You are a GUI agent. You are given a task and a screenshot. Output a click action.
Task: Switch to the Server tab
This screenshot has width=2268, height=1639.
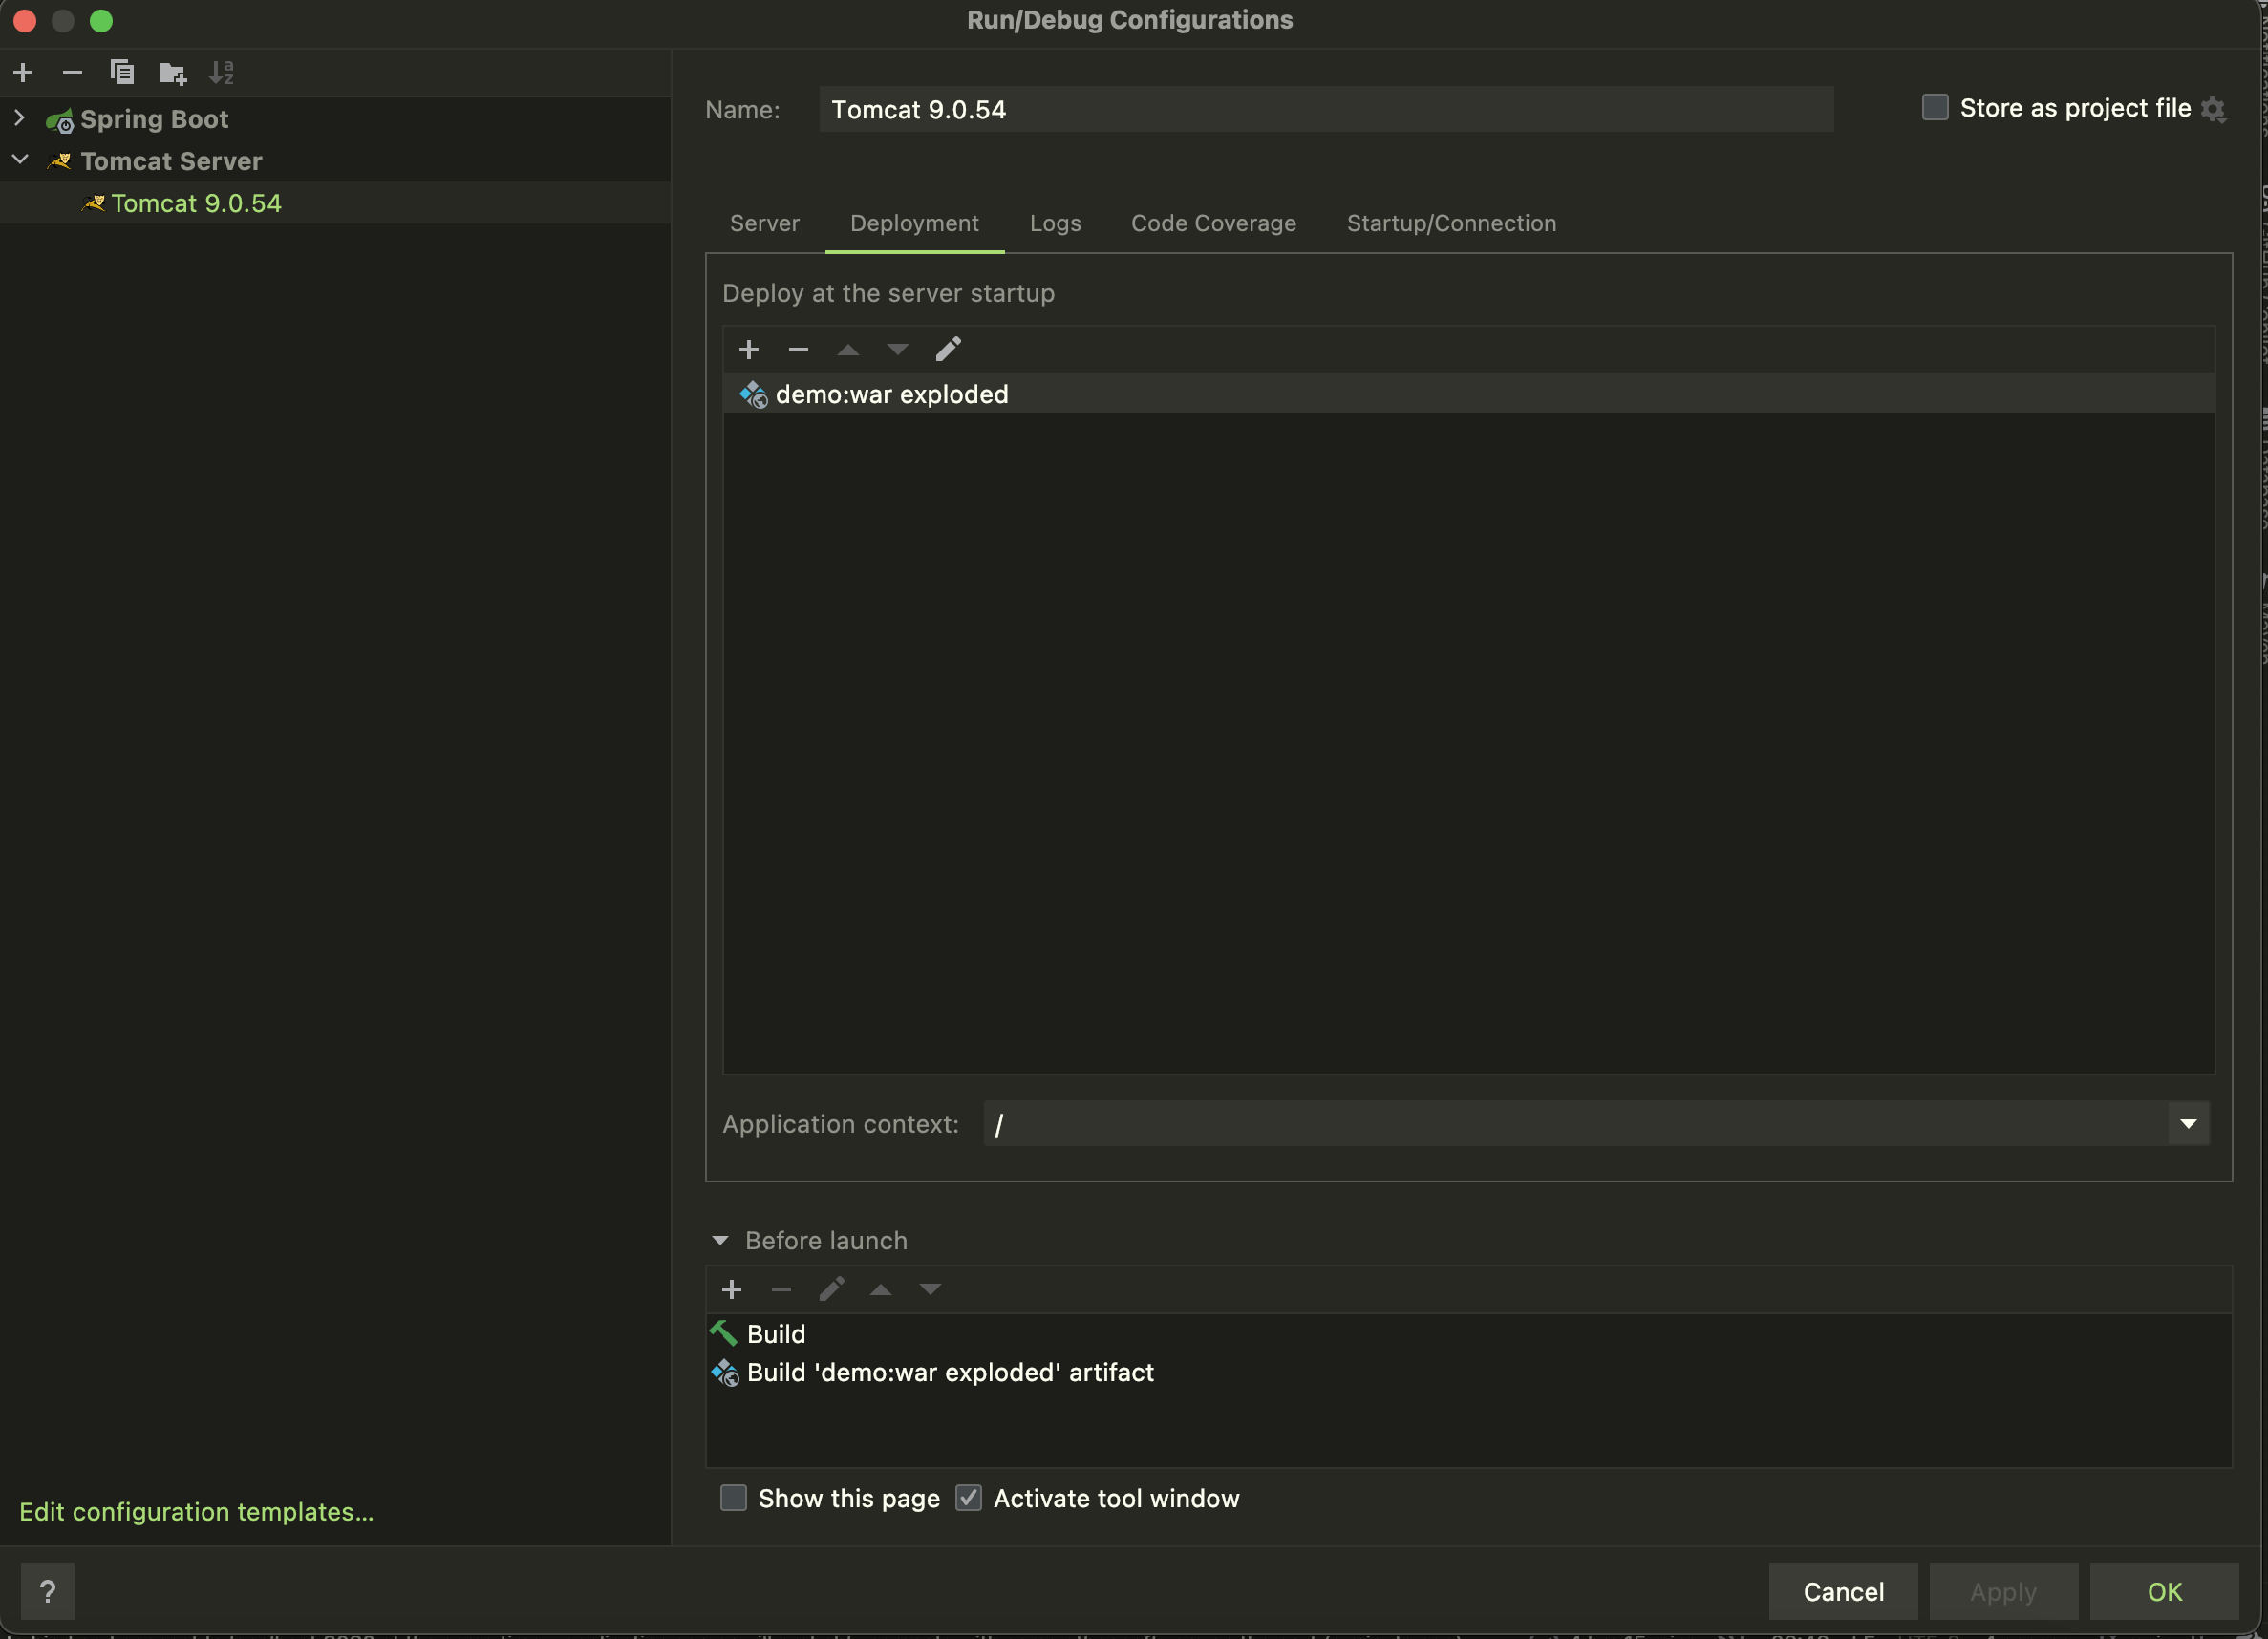[765, 223]
